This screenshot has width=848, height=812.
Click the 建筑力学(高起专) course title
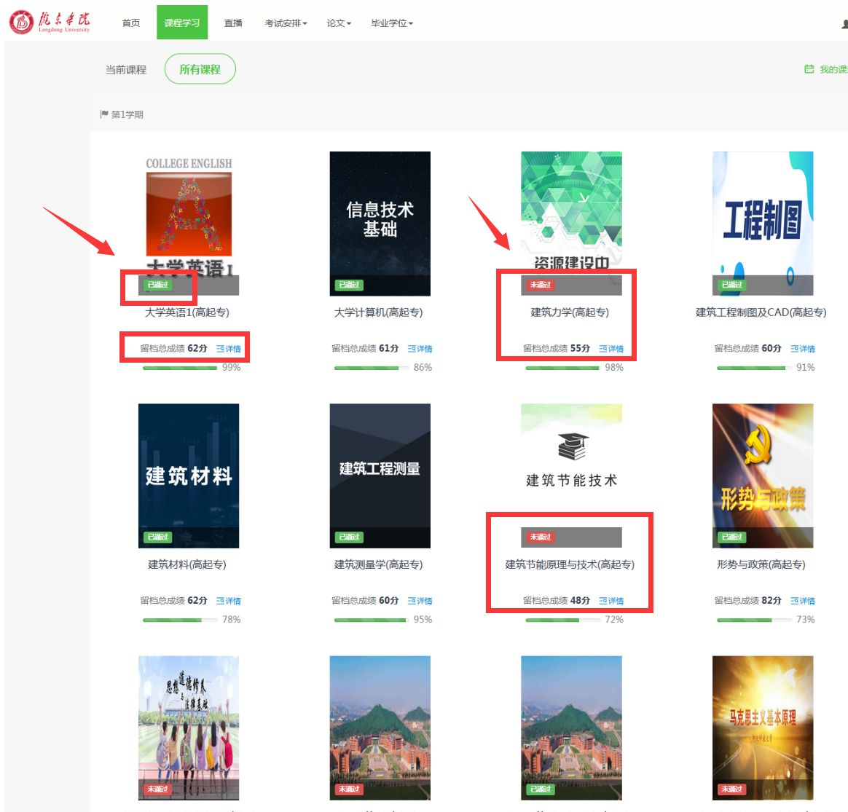(570, 312)
